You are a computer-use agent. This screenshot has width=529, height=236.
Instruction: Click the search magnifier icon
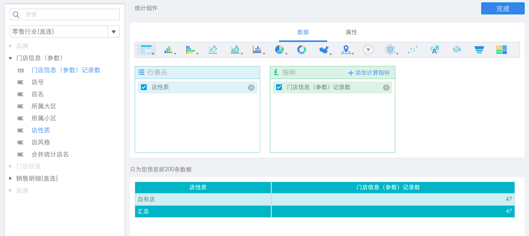(16, 14)
